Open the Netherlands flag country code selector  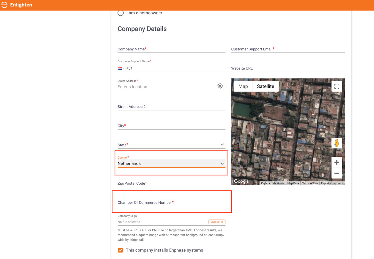click(x=121, y=68)
